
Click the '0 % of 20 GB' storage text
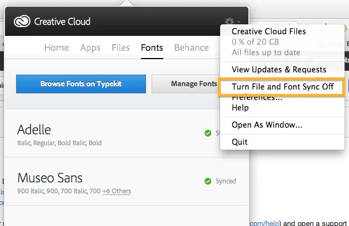[256, 42]
